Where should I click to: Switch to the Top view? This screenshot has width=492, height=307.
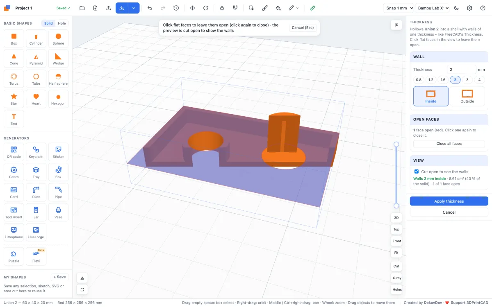396,229
